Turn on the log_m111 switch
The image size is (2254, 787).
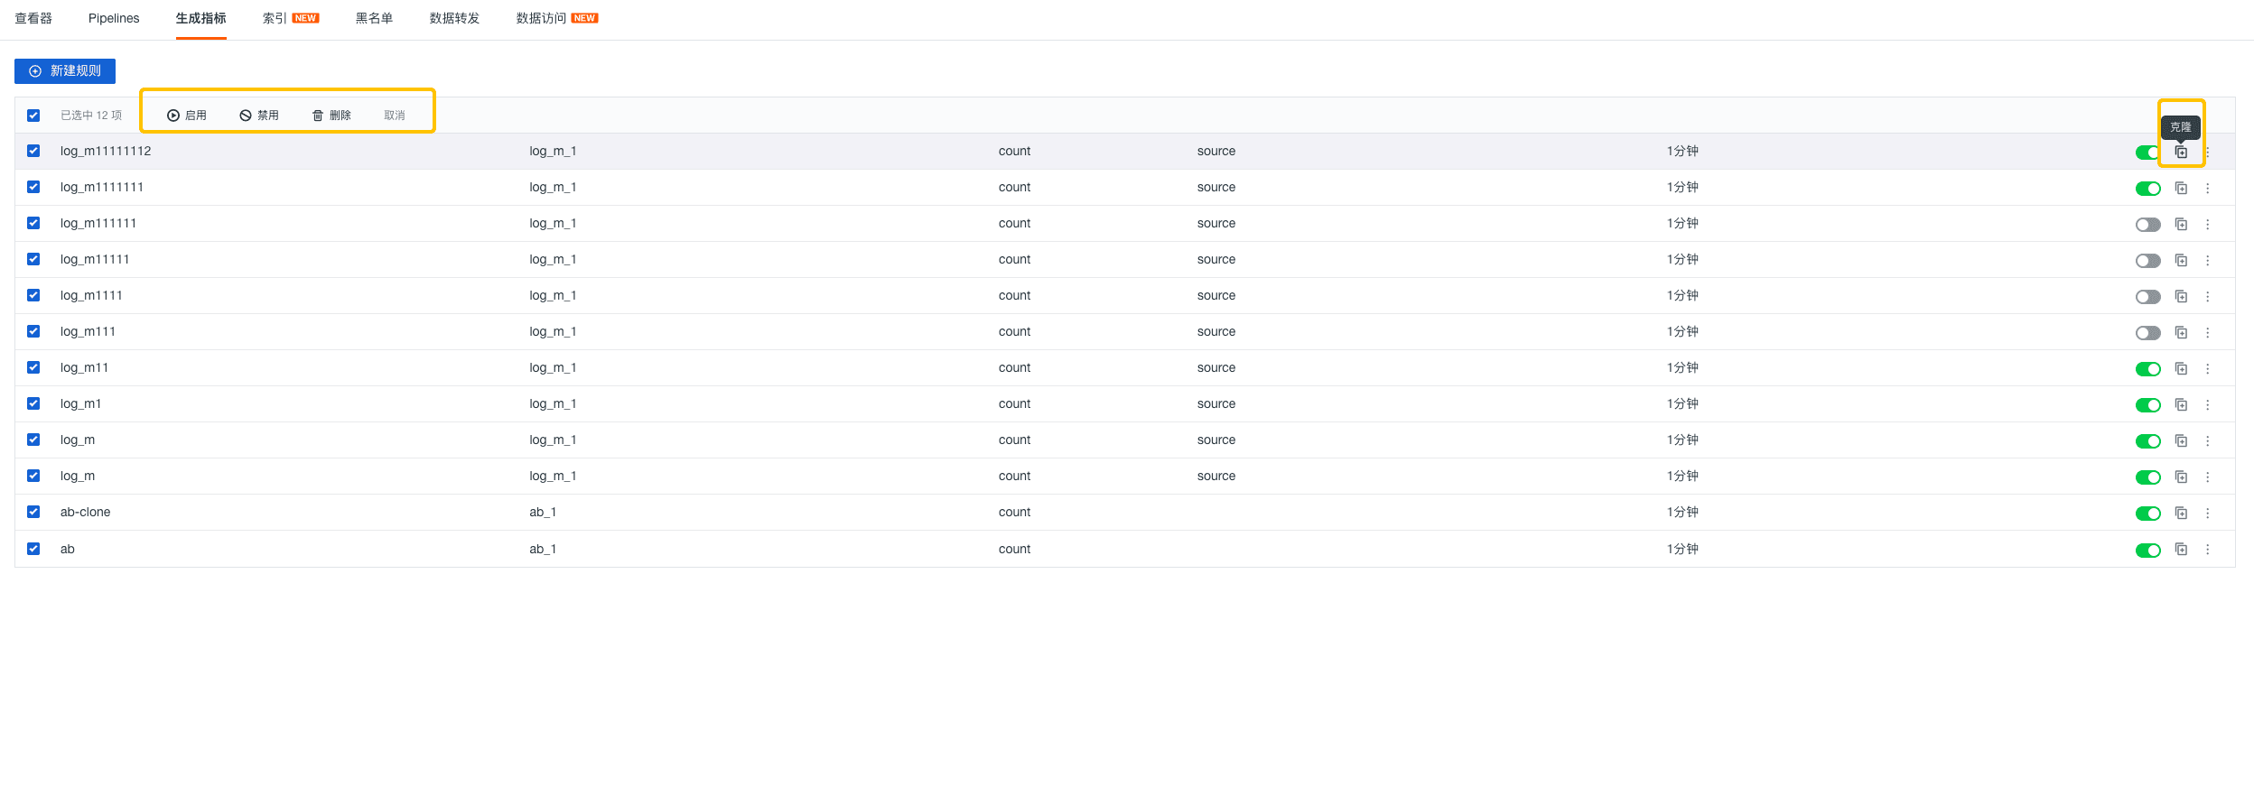pos(2148,333)
